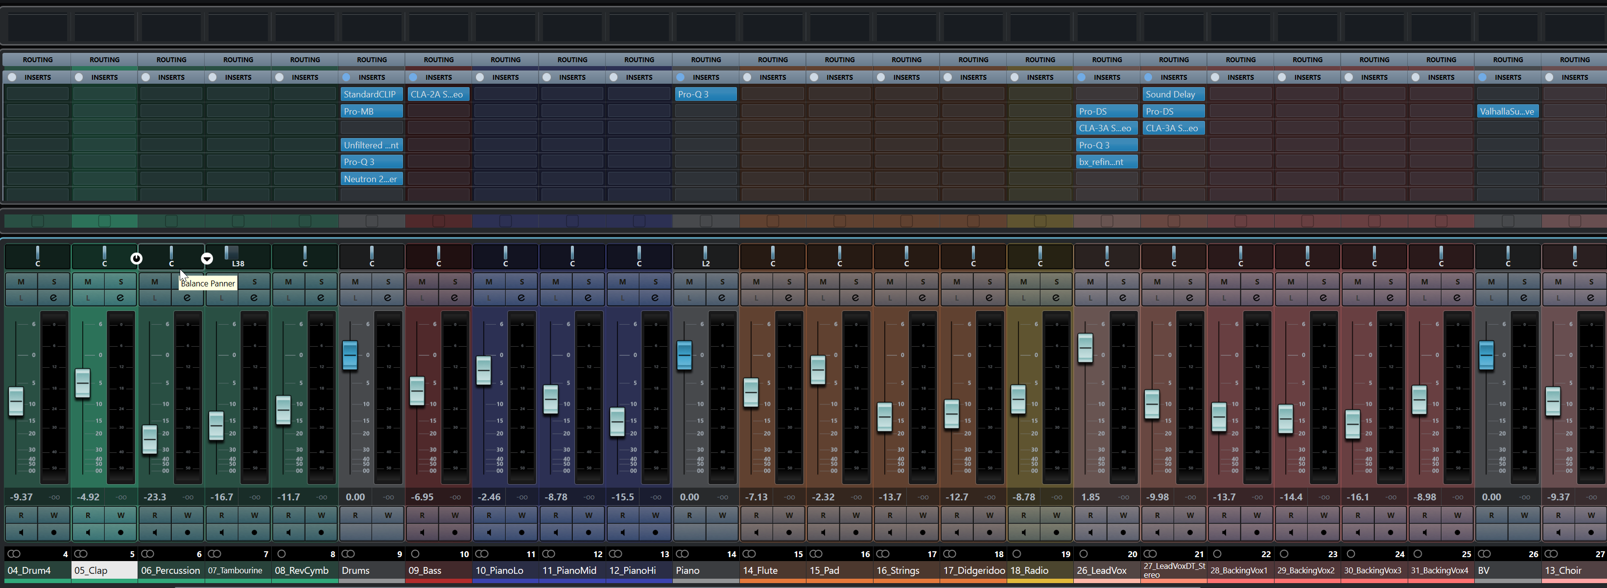Open ROUTING section header of 04_Drum4

point(37,60)
